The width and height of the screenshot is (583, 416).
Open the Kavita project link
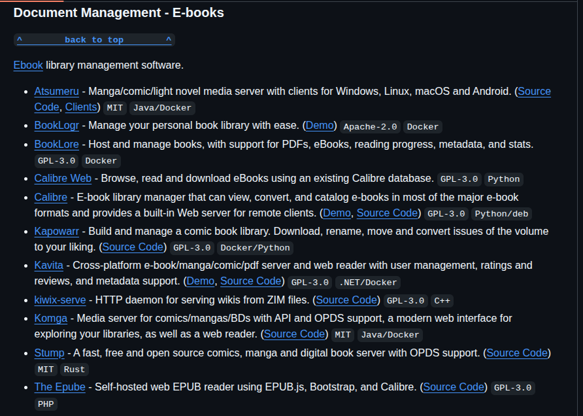coord(48,266)
